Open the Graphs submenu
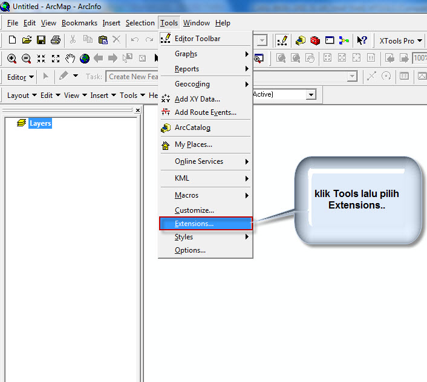 point(206,54)
